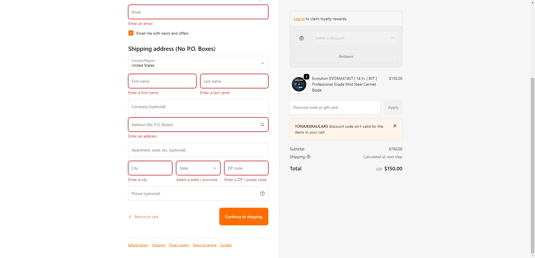Uncheck Email me with news and offers
Screen dimensions: 535x258
131,33
